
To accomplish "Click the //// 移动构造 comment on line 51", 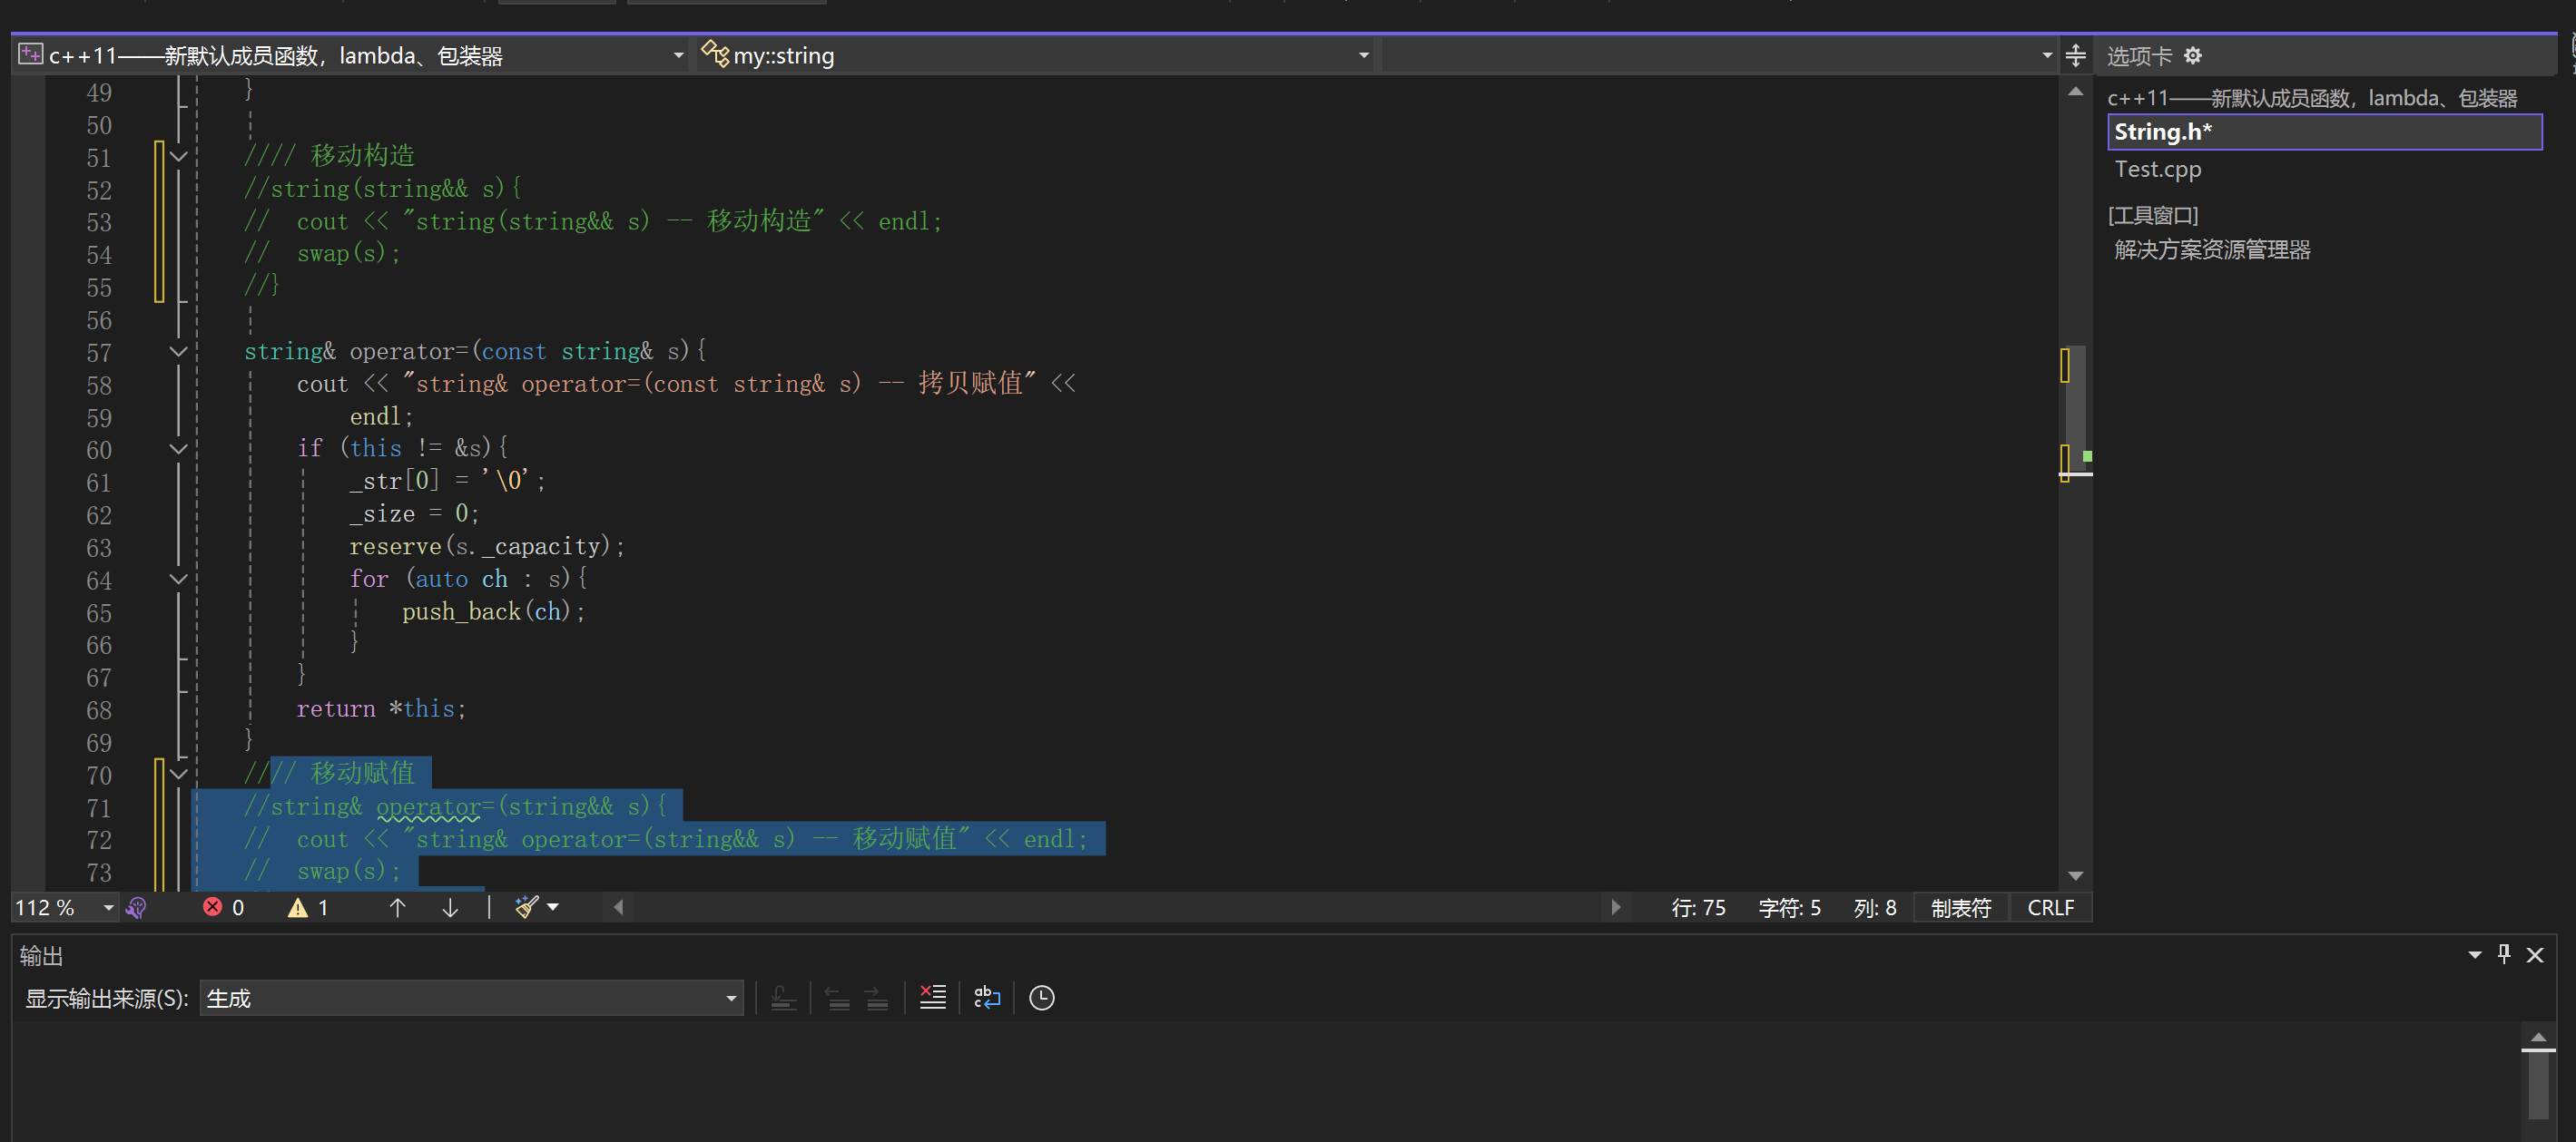I will pyautogui.click(x=329, y=156).
